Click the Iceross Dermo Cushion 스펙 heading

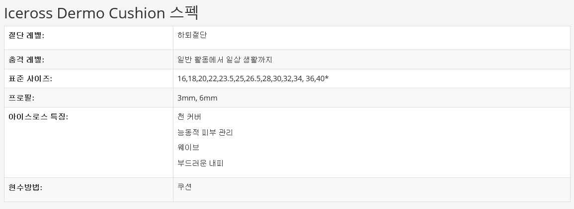101,13
